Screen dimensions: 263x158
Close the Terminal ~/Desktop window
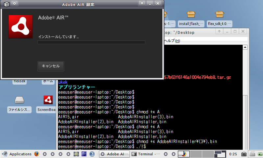point(243,31)
